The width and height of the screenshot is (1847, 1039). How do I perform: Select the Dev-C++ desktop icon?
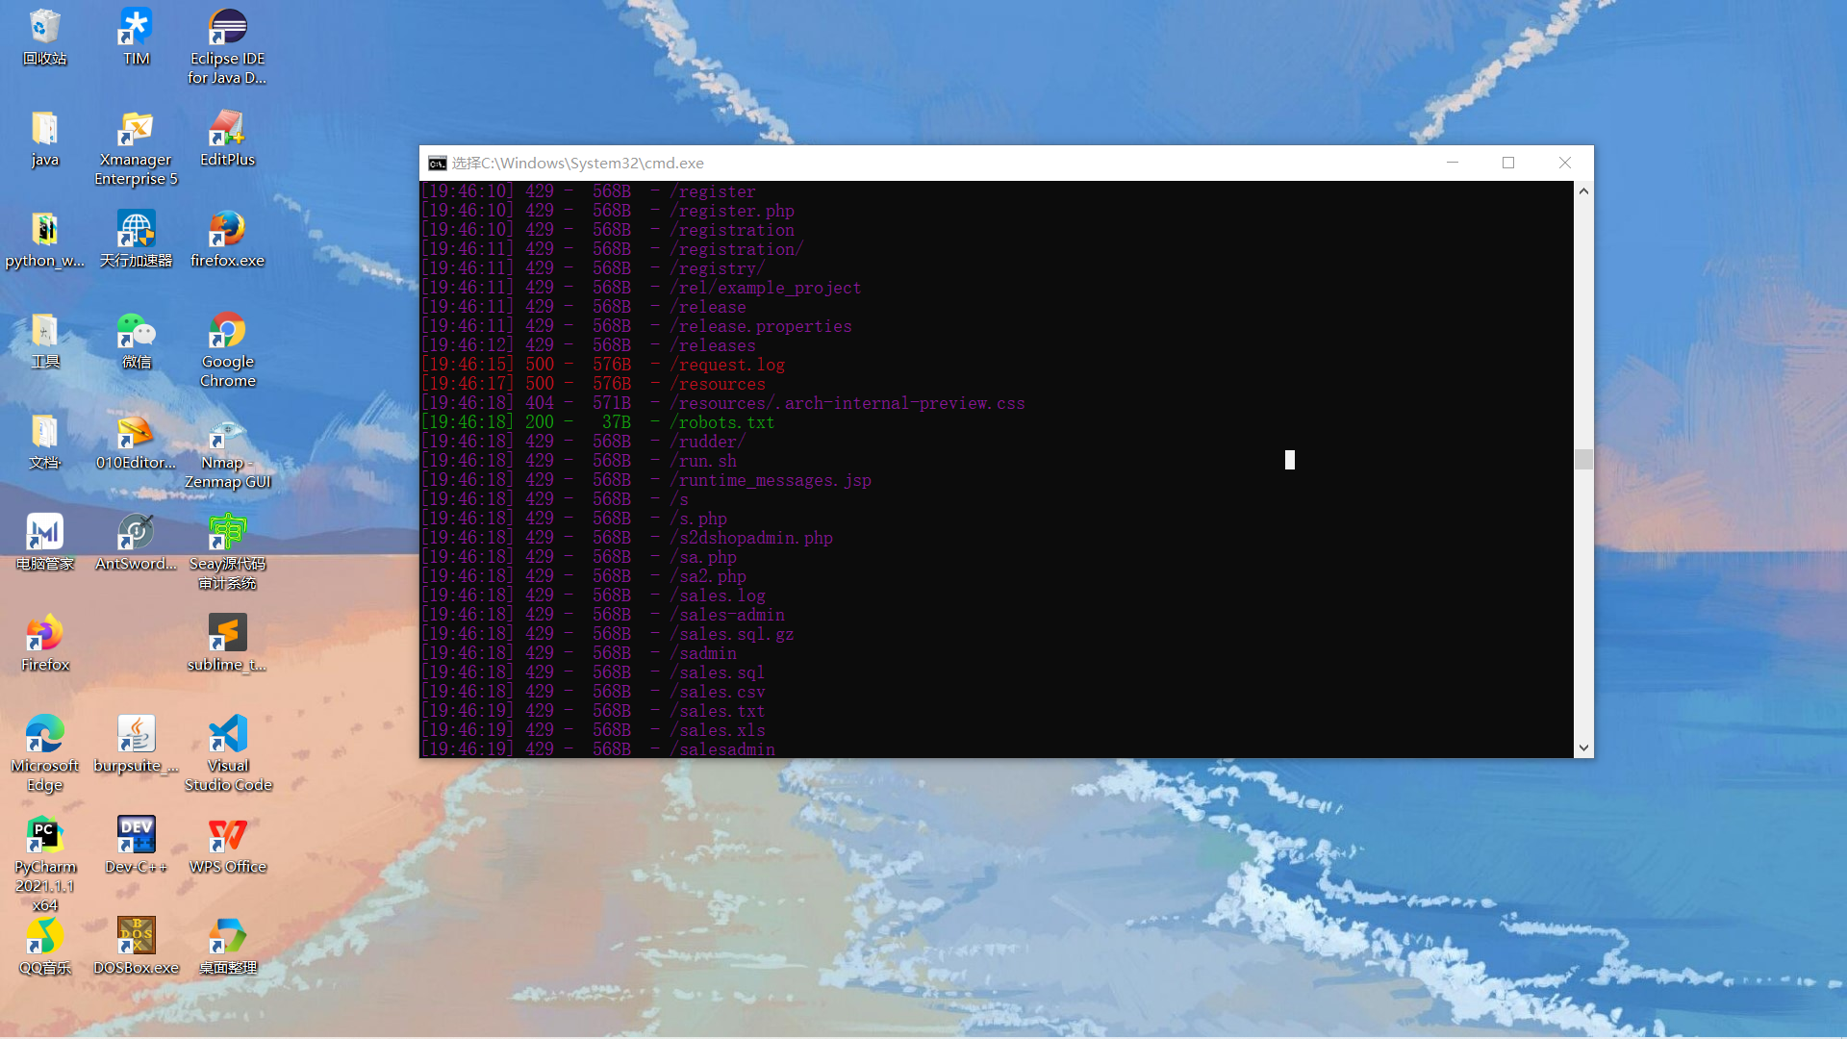(136, 837)
